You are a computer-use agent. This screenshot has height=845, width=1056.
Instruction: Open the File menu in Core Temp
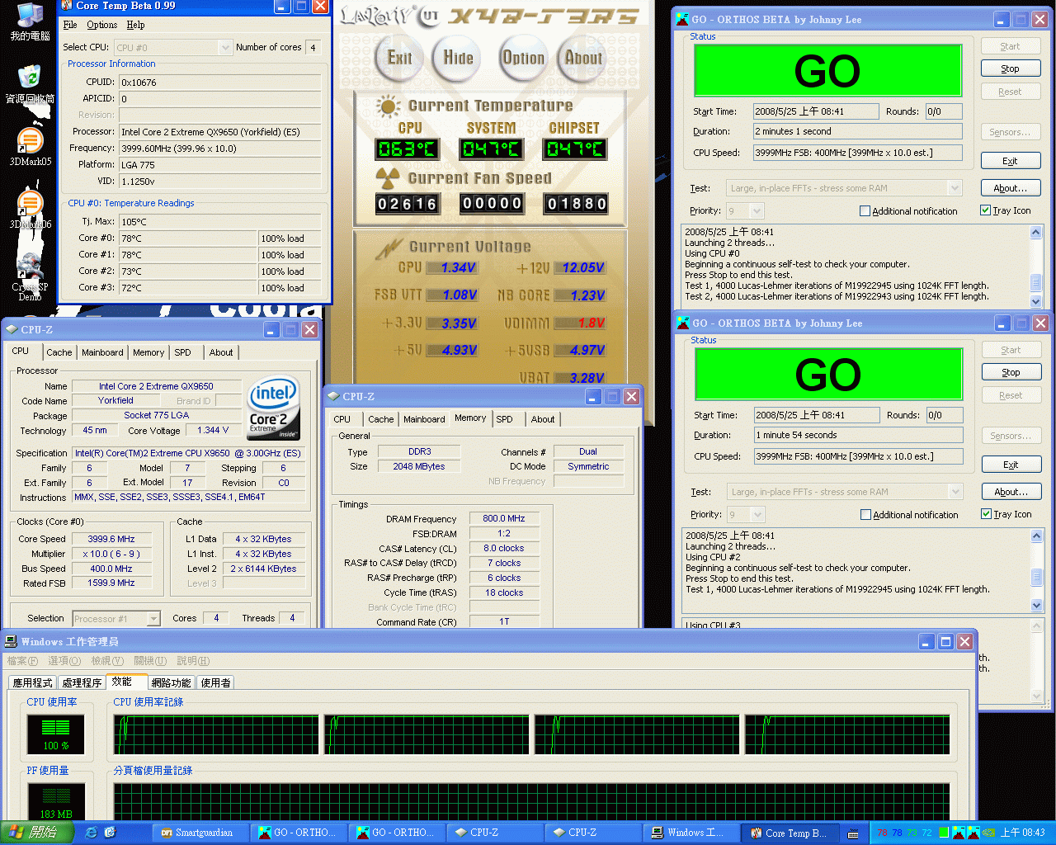click(70, 25)
